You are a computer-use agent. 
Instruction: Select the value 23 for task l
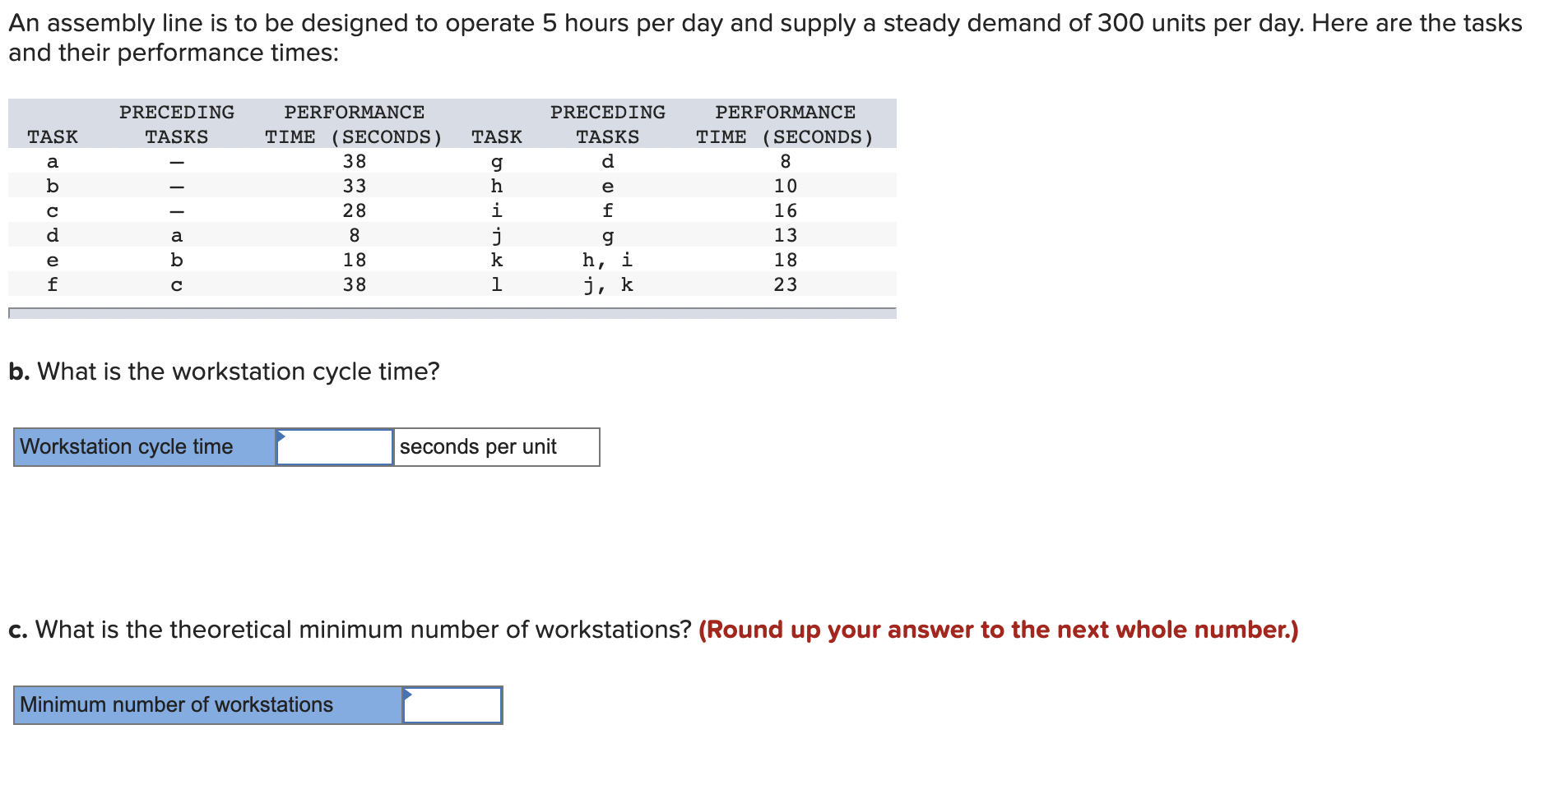pos(786,285)
